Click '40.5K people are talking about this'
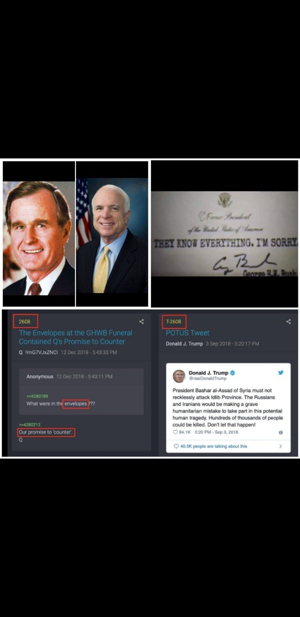Viewport: 300px width, 617px height. tap(213, 446)
